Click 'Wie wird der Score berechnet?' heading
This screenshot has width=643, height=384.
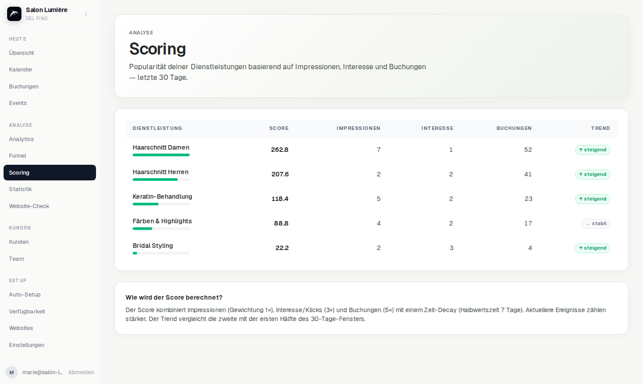[174, 297]
